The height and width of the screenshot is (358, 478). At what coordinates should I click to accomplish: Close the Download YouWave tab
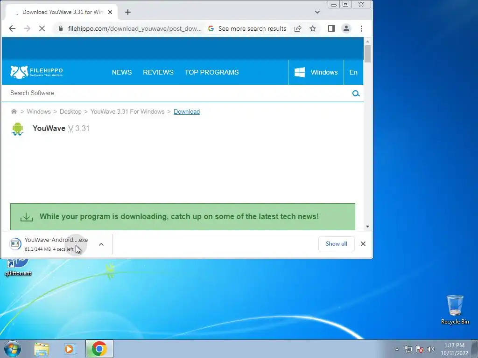110,12
